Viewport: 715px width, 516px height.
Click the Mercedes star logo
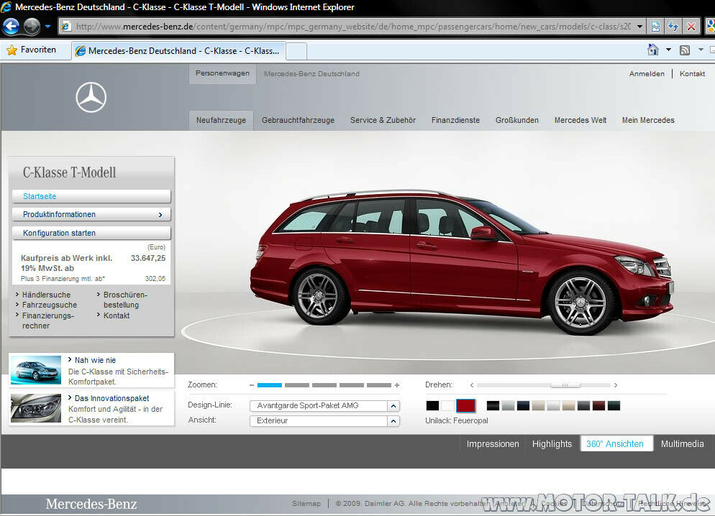point(91,97)
